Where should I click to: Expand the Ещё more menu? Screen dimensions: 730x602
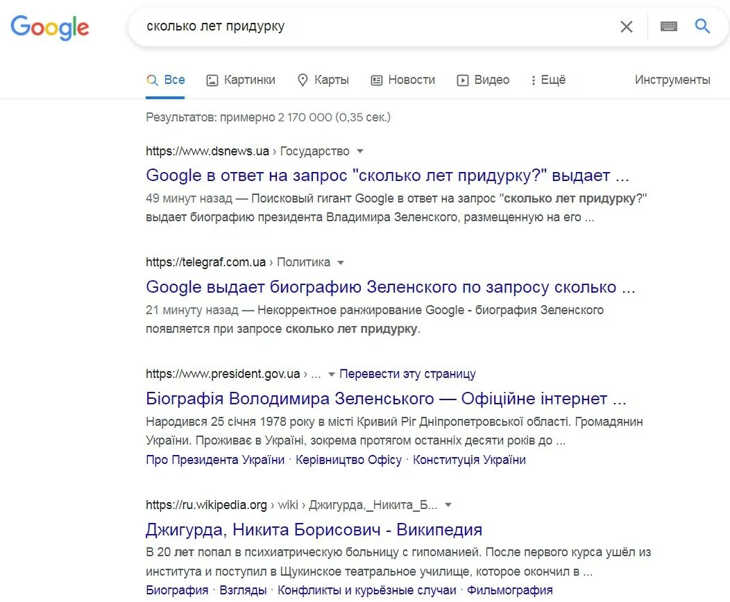(547, 80)
